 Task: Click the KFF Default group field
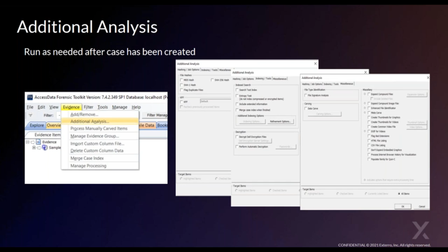[215, 101]
